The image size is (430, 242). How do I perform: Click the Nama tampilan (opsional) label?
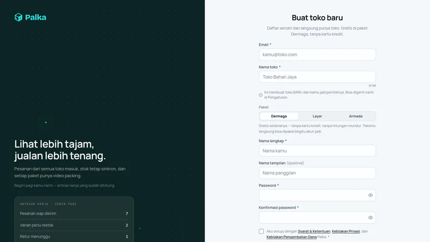281,163
